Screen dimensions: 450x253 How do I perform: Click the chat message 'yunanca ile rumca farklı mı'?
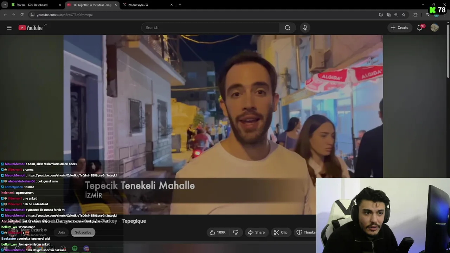[x=46, y=210]
